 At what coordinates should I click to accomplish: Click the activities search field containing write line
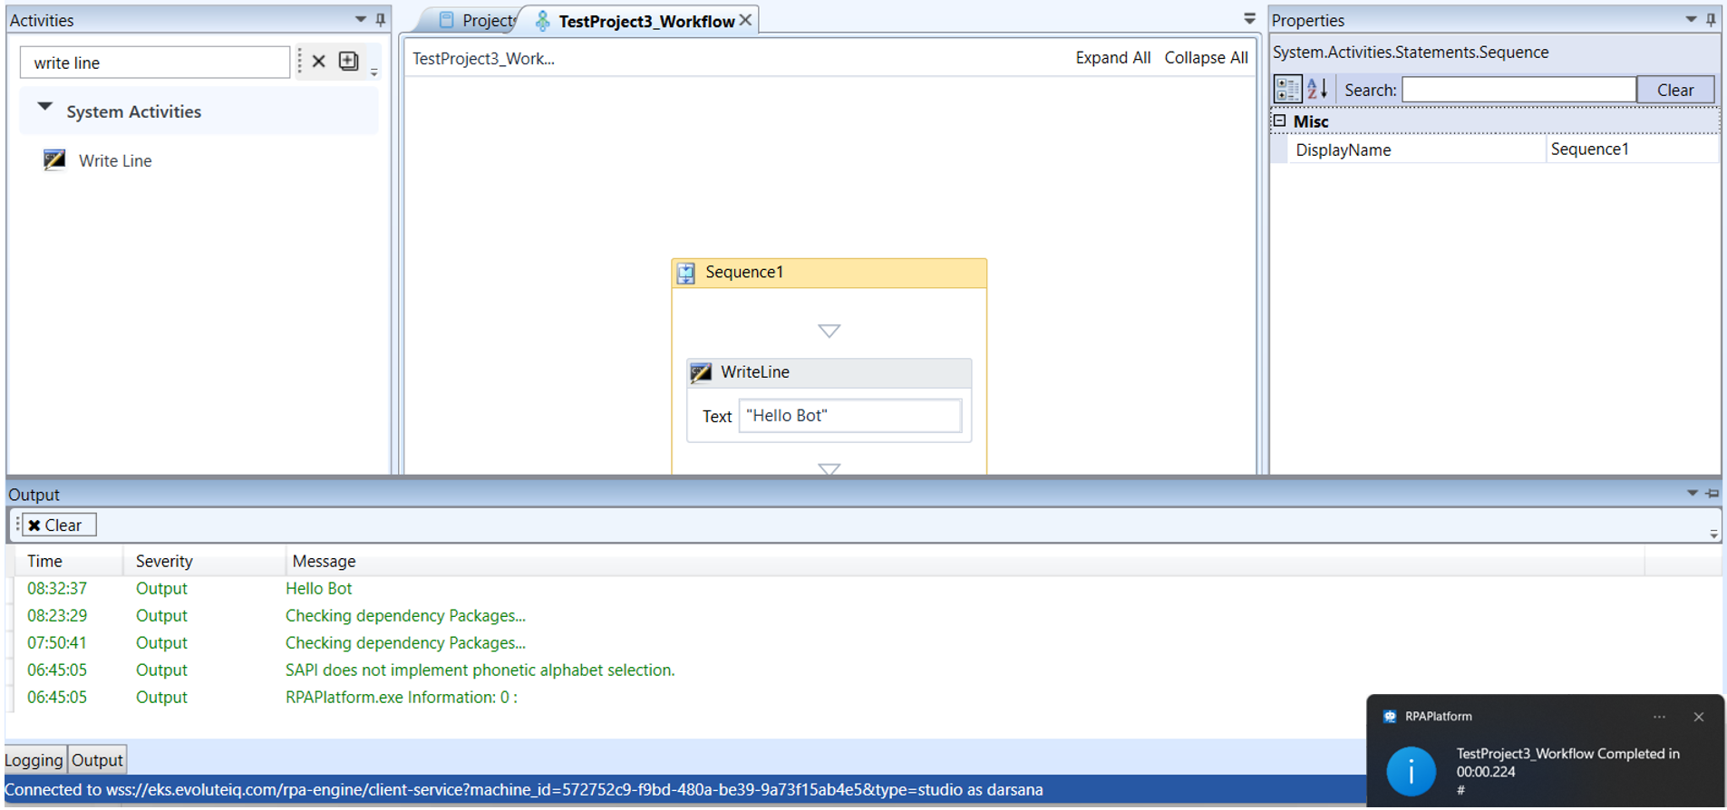click(x=154, y=63)
